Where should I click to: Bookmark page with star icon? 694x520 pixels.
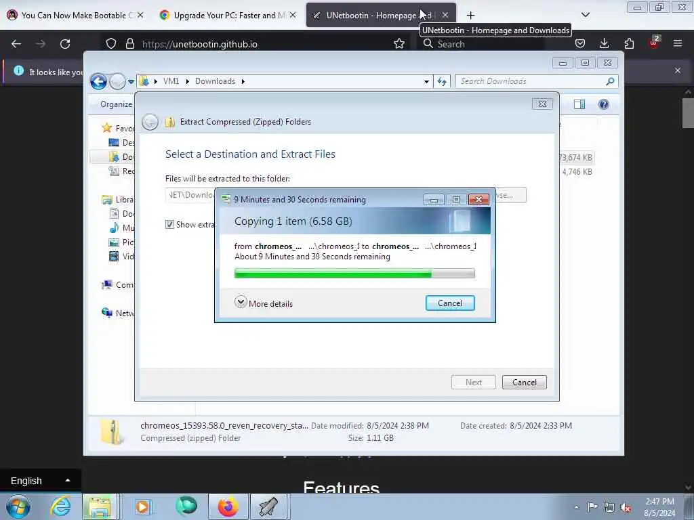tap(399, 44)
